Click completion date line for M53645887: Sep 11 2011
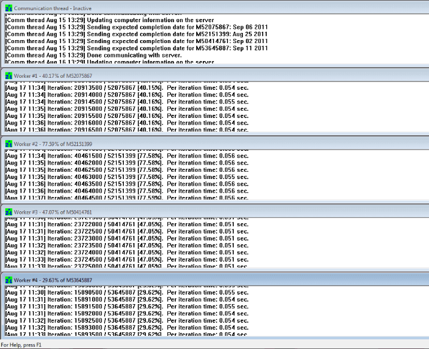Screen dimensions: 429x349 136,48
